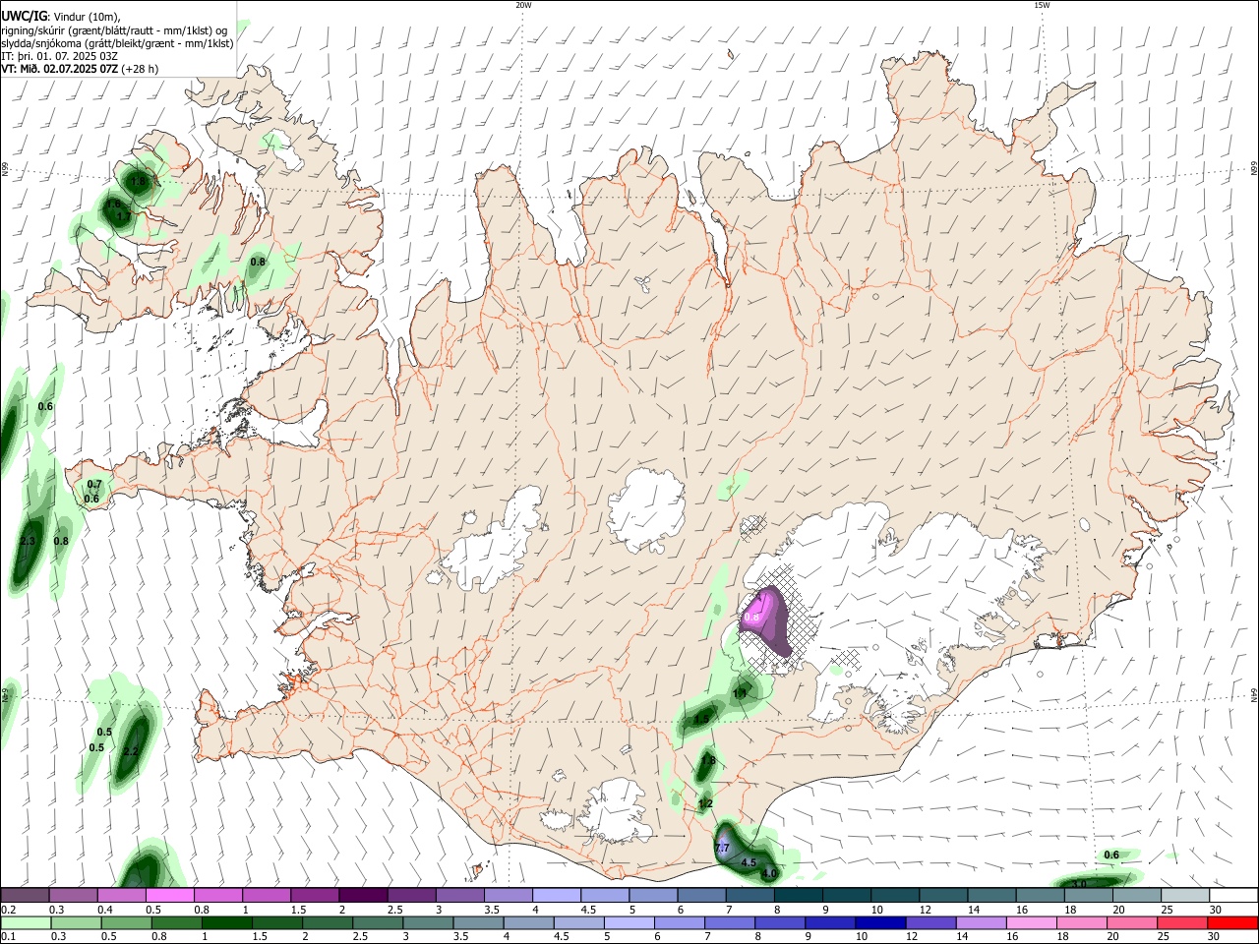Click the '15W' longitude label

tap(1042, 5)
